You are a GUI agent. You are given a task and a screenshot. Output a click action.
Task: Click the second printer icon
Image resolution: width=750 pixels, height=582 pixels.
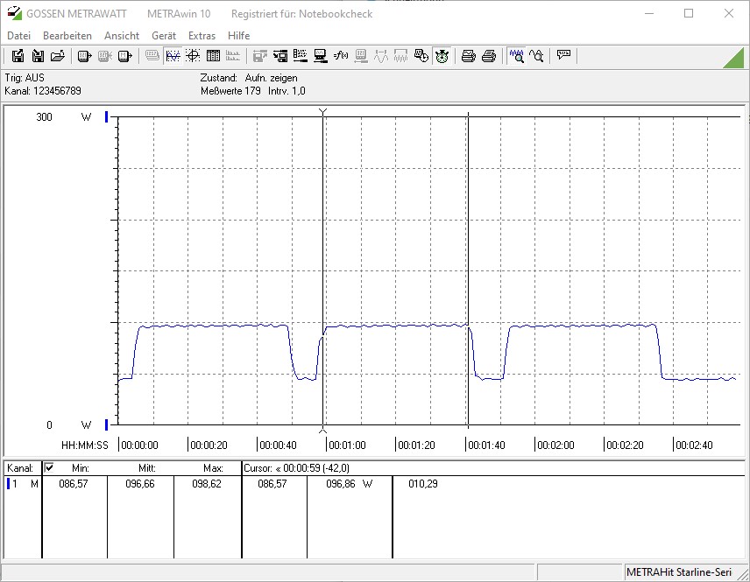(x=489, y=56)
